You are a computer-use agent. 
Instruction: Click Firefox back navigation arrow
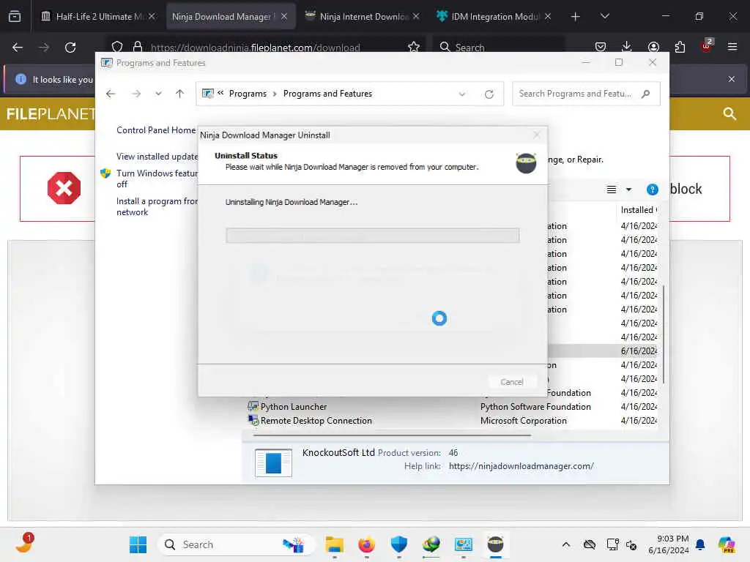point(18,48)
